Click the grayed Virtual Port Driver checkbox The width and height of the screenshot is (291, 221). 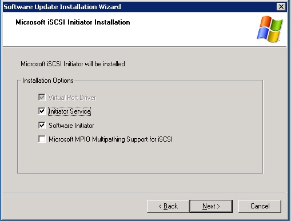pyautogui.click(x=42, y=97)
